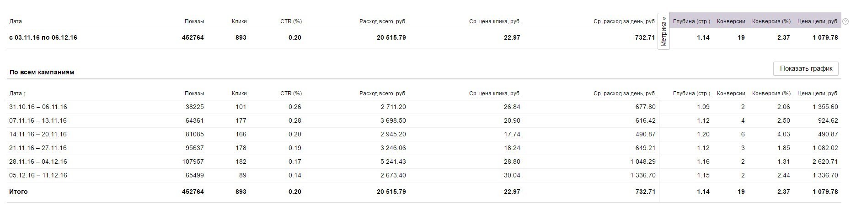
Task: Sort lower table by underlined CTR (%) header
Action: pos(291,94)
